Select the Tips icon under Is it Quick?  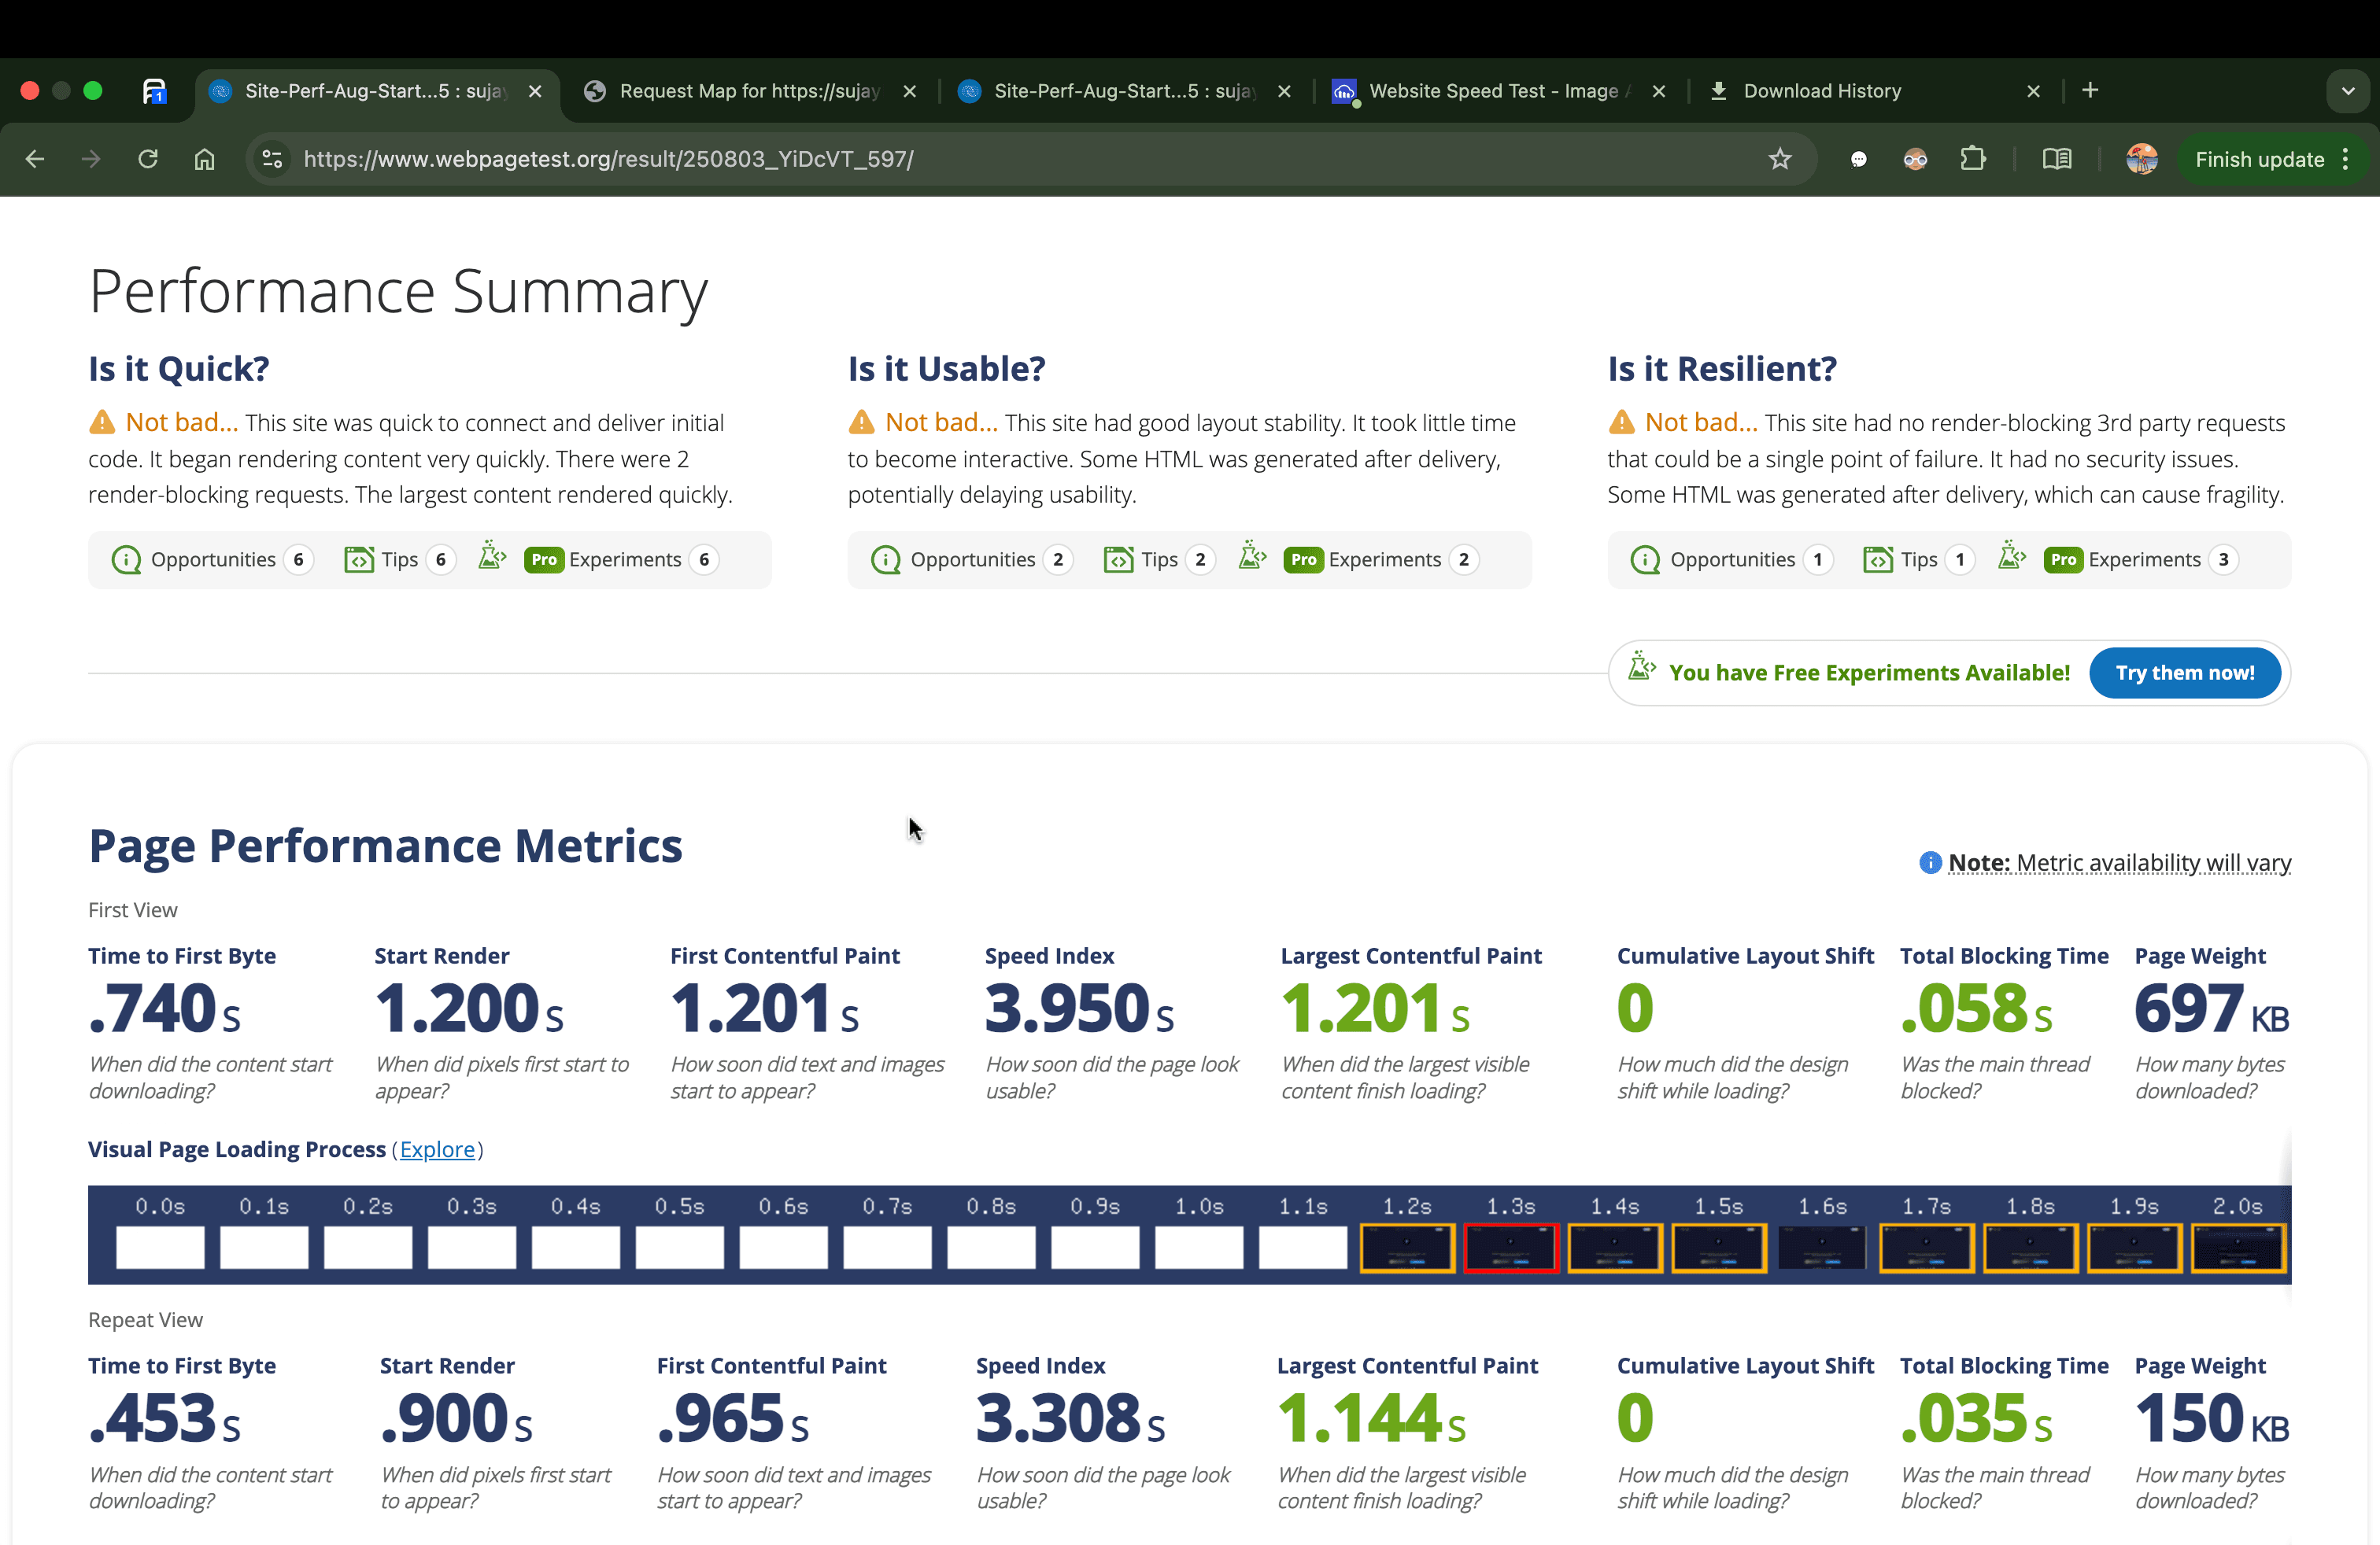(361, 559)
